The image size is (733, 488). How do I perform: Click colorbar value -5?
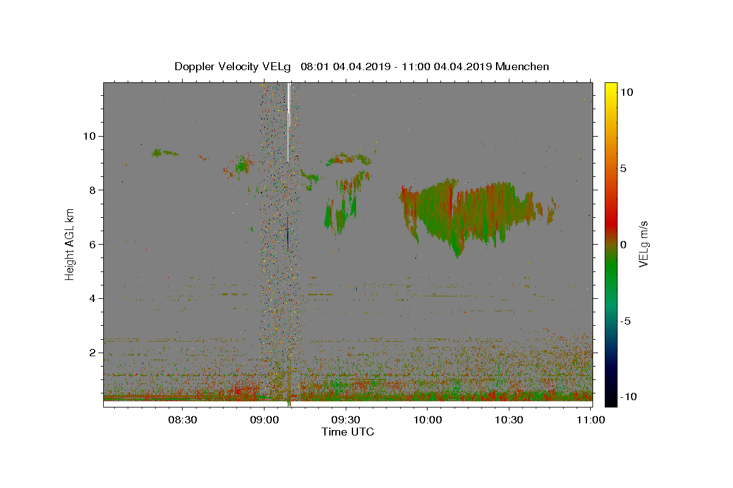626,321
